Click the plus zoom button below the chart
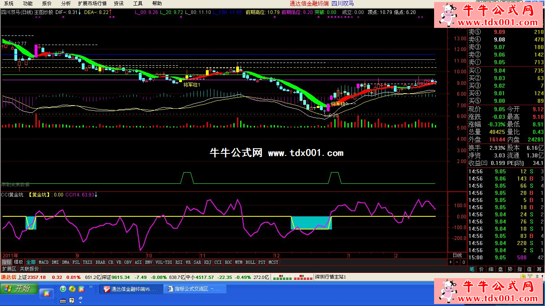Image resolution: width=545 pixels, height=306 pixels. (451, 262)
